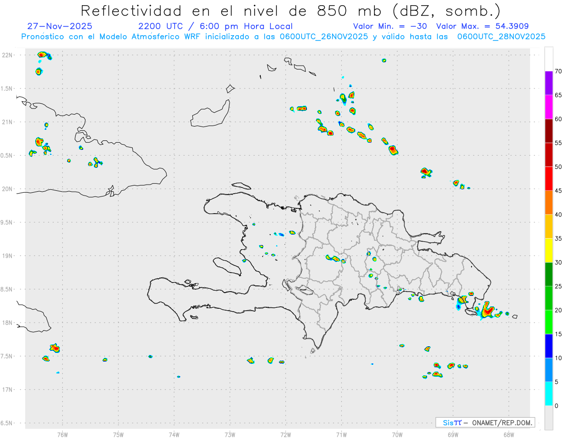This screenshot has height=441, width=571.
Task: Click the purple 65–70 dBZ colorbar segment
Action: (549, 83)
